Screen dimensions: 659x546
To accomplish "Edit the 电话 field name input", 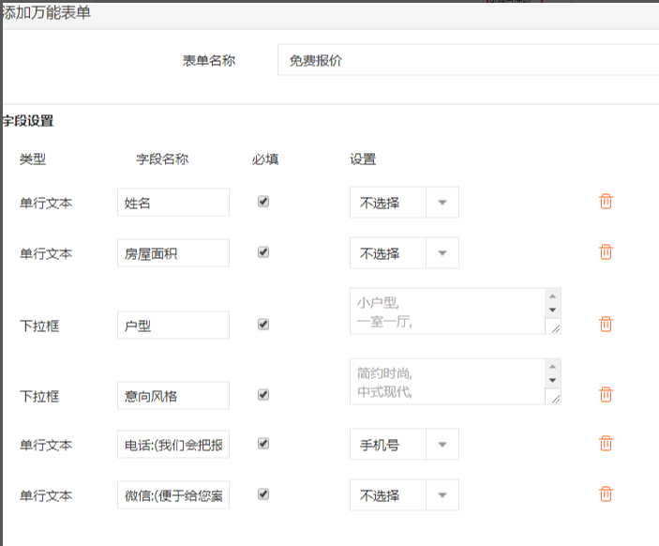I will [173, 444].
